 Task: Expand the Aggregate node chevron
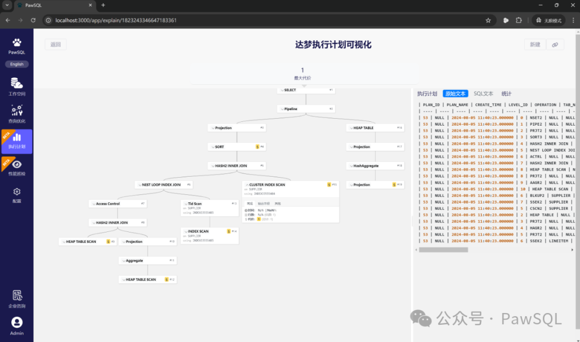pos(124,260)
